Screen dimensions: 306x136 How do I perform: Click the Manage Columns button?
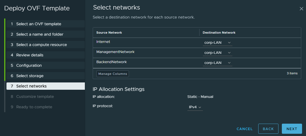(x=113, y=74)
